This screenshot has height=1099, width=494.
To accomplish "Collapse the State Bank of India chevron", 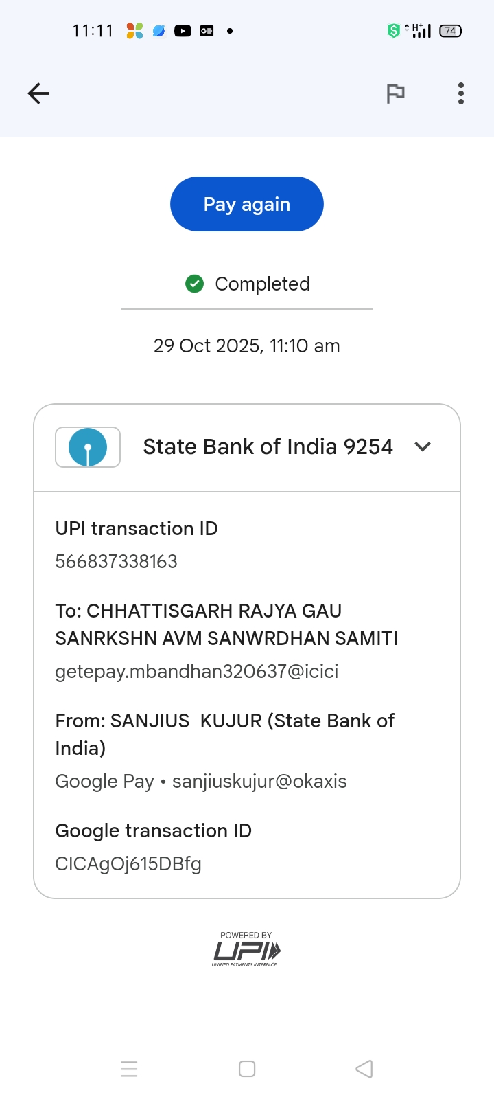I will click(423, 446).
